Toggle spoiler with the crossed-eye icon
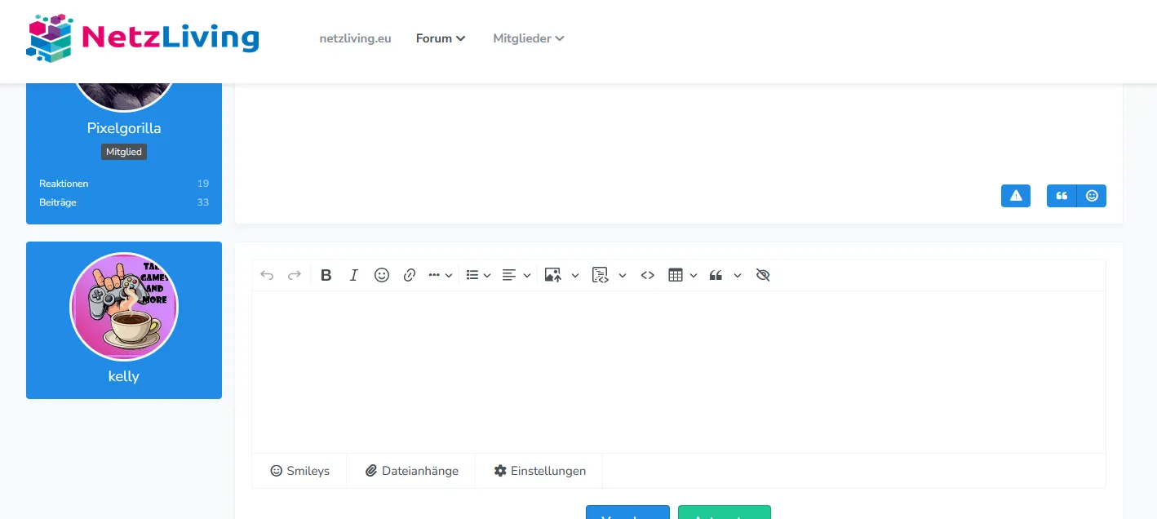Screen dimensions: 1157x519 click(763, 275)
